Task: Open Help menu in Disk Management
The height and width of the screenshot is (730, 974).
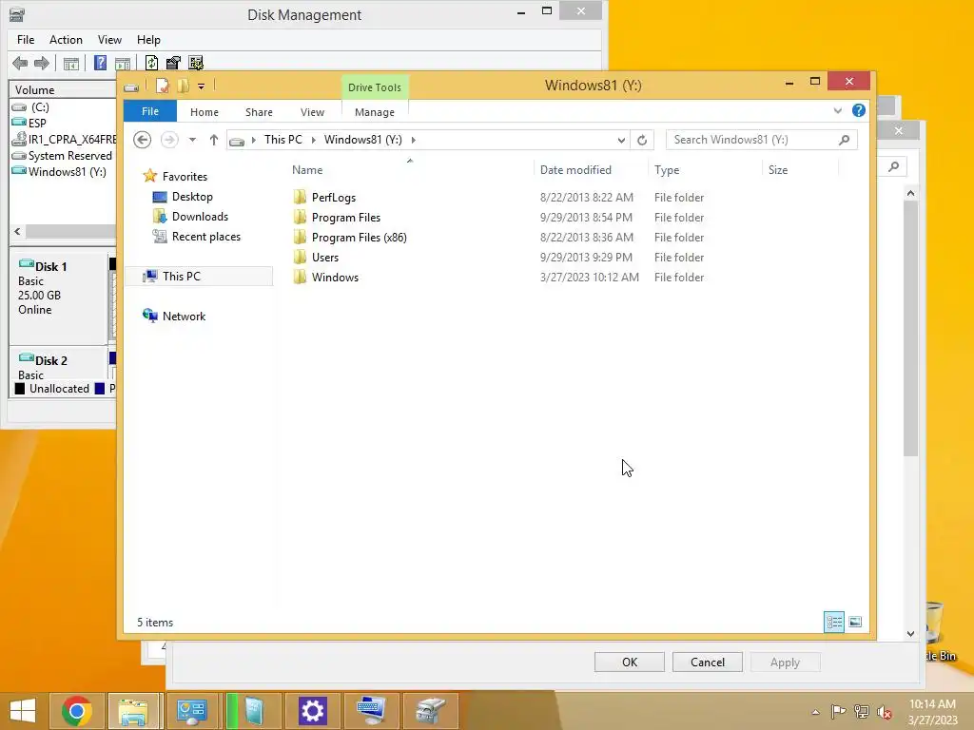Action: point(148,40)
